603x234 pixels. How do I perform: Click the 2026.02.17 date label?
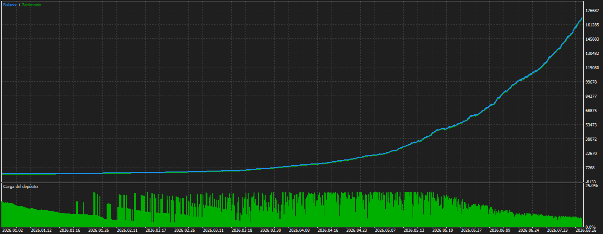pyautogui.click(x=156, y=231)
